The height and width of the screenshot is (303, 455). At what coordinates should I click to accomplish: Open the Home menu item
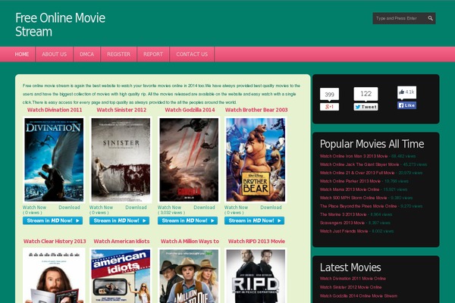point(22,55)
